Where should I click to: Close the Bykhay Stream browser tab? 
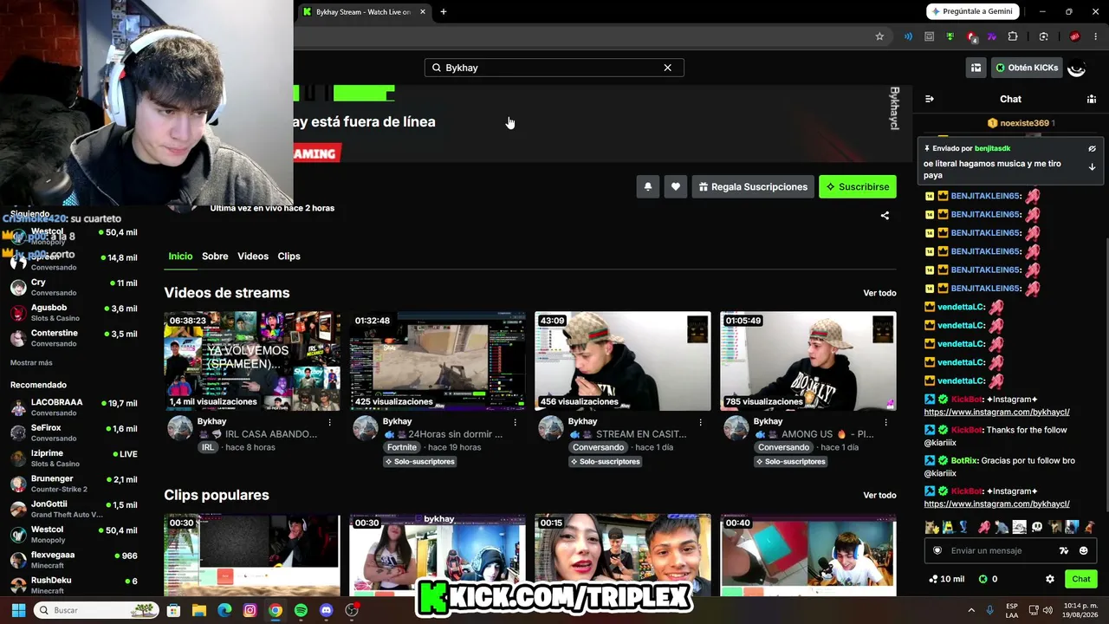pyautogui.click(x=423, y=12)
